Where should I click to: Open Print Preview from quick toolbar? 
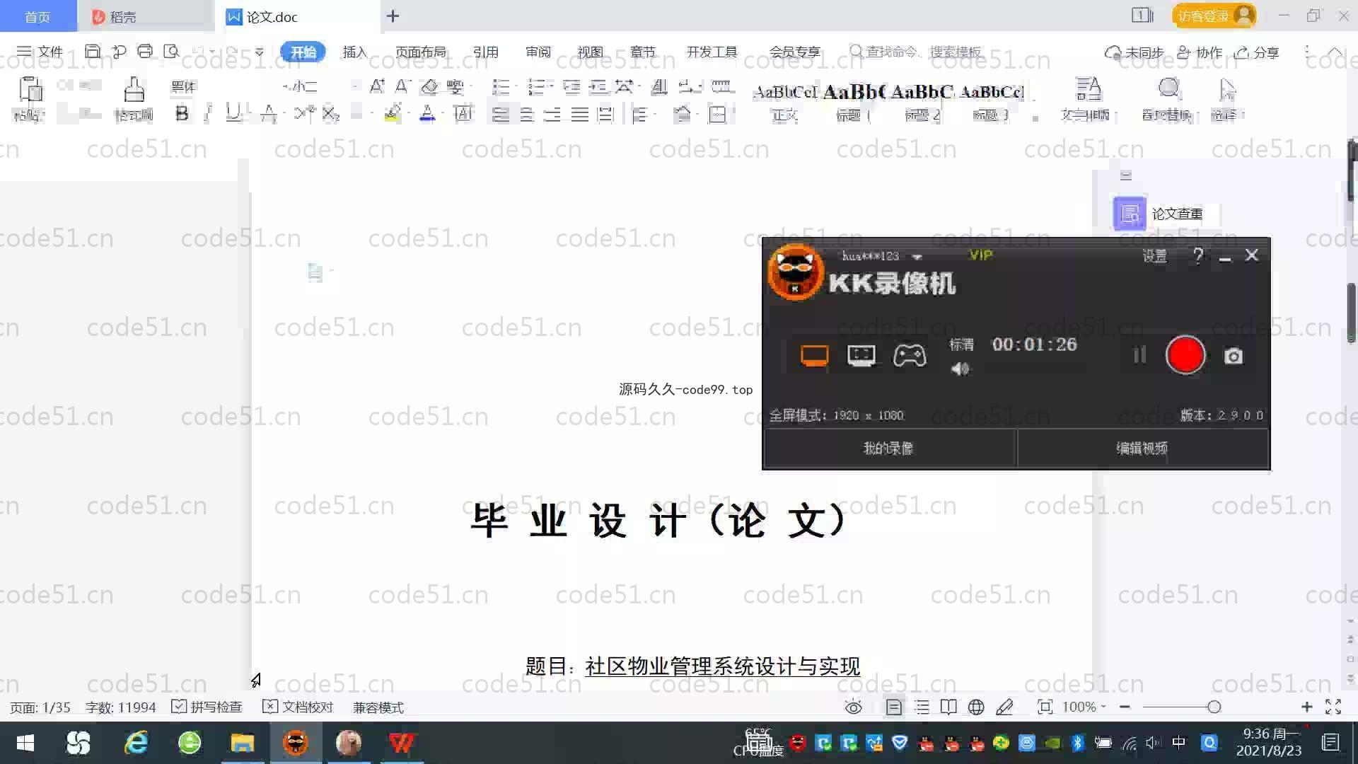(x=171, y=52)
